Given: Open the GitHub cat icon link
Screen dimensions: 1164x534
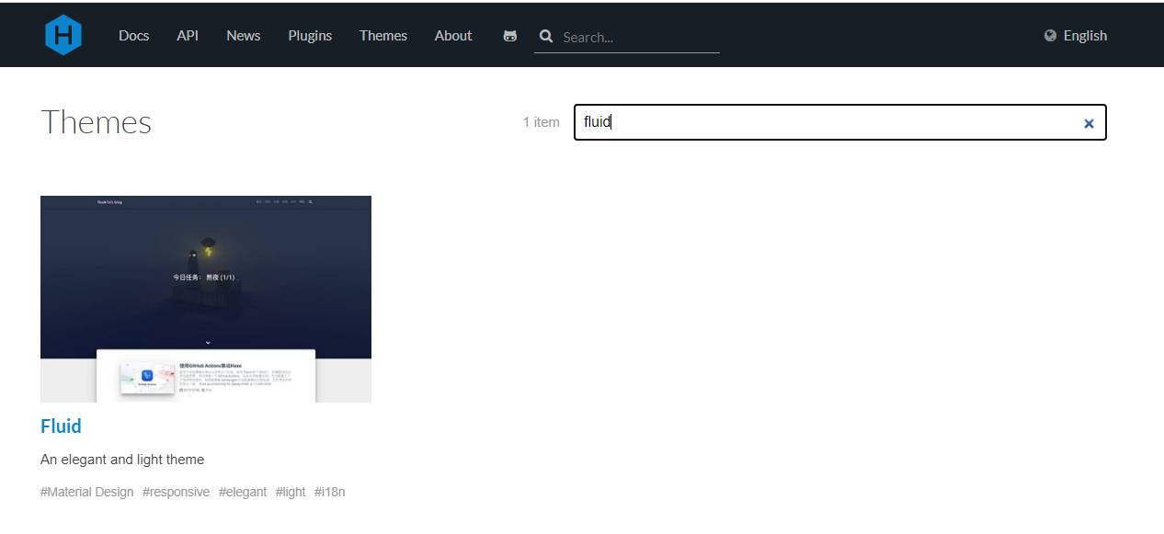Looking at the screenshot, I should [510, 36].
